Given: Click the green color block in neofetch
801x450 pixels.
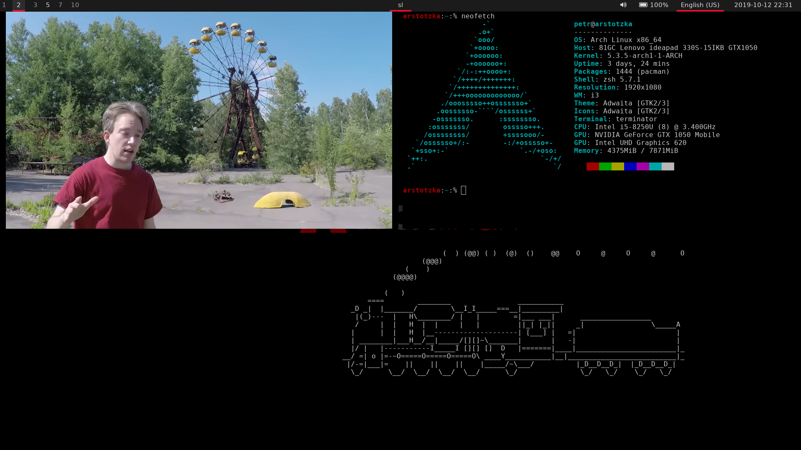Looking at the screenshot, I should point(605,167).
